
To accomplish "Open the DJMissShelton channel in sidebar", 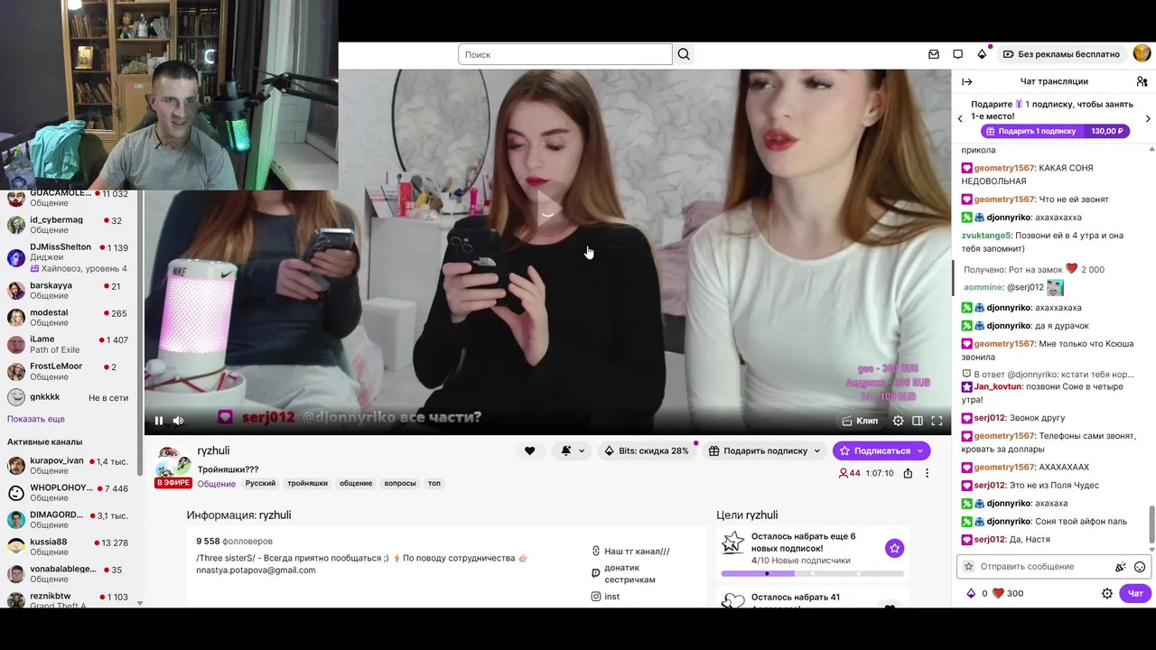I will coord(70,257).
